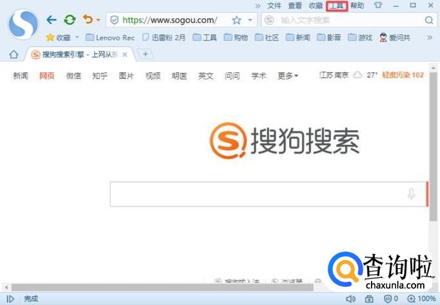Click the 明医 navigation link
The height and width of the screenshot is (305, 440).
click(179, 75)
